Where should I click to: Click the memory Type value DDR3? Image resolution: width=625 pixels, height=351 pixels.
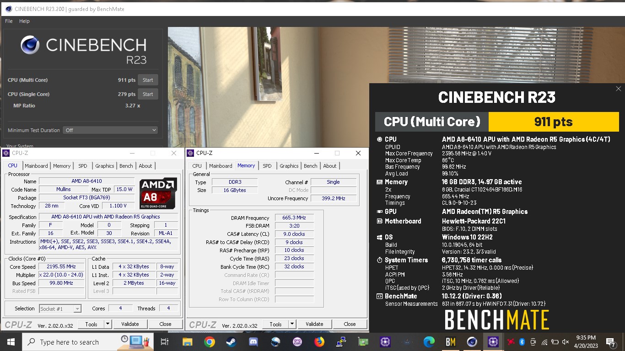tap(235, 182)
